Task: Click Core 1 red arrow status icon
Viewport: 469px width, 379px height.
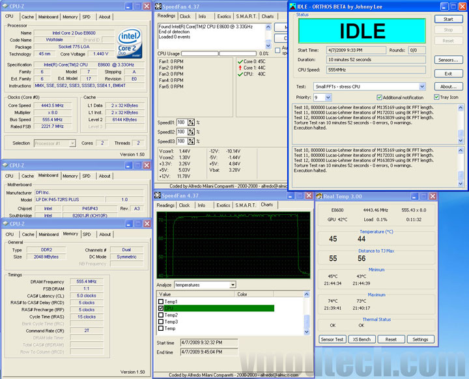Action: click(240, 68)
